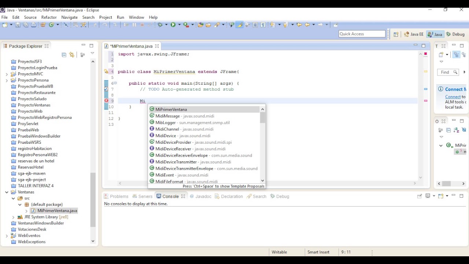Click the Open Task folder icon
469x264 pixels.
208,25
